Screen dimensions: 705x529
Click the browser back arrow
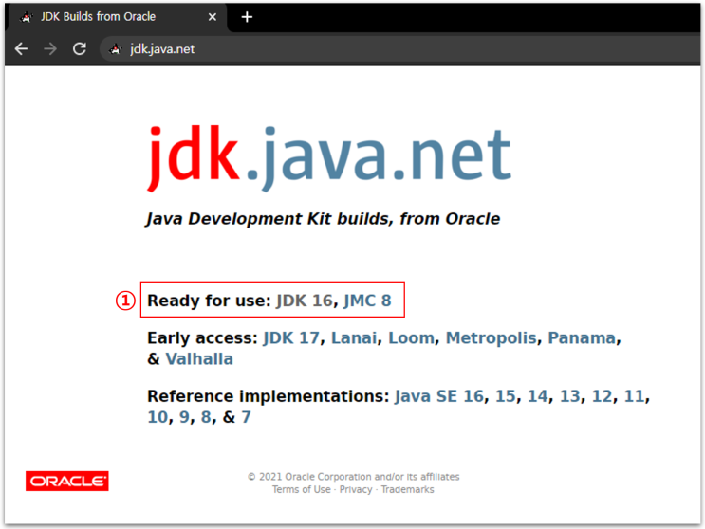click(x=21, y=48)
